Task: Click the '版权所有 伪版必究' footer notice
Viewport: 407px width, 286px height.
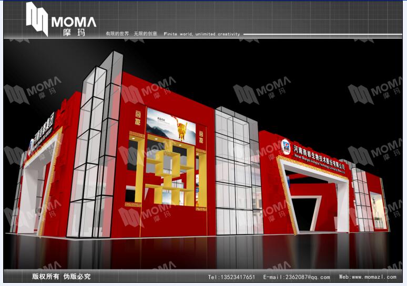Action: point(62,277)
